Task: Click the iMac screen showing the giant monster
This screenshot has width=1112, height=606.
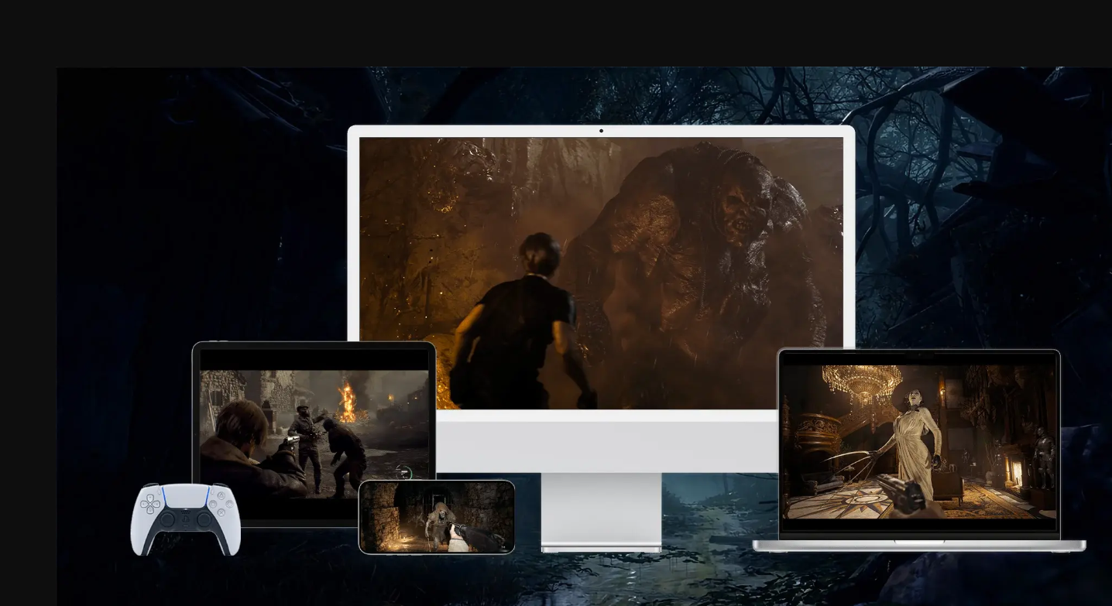Action: [x=601, y=273]
